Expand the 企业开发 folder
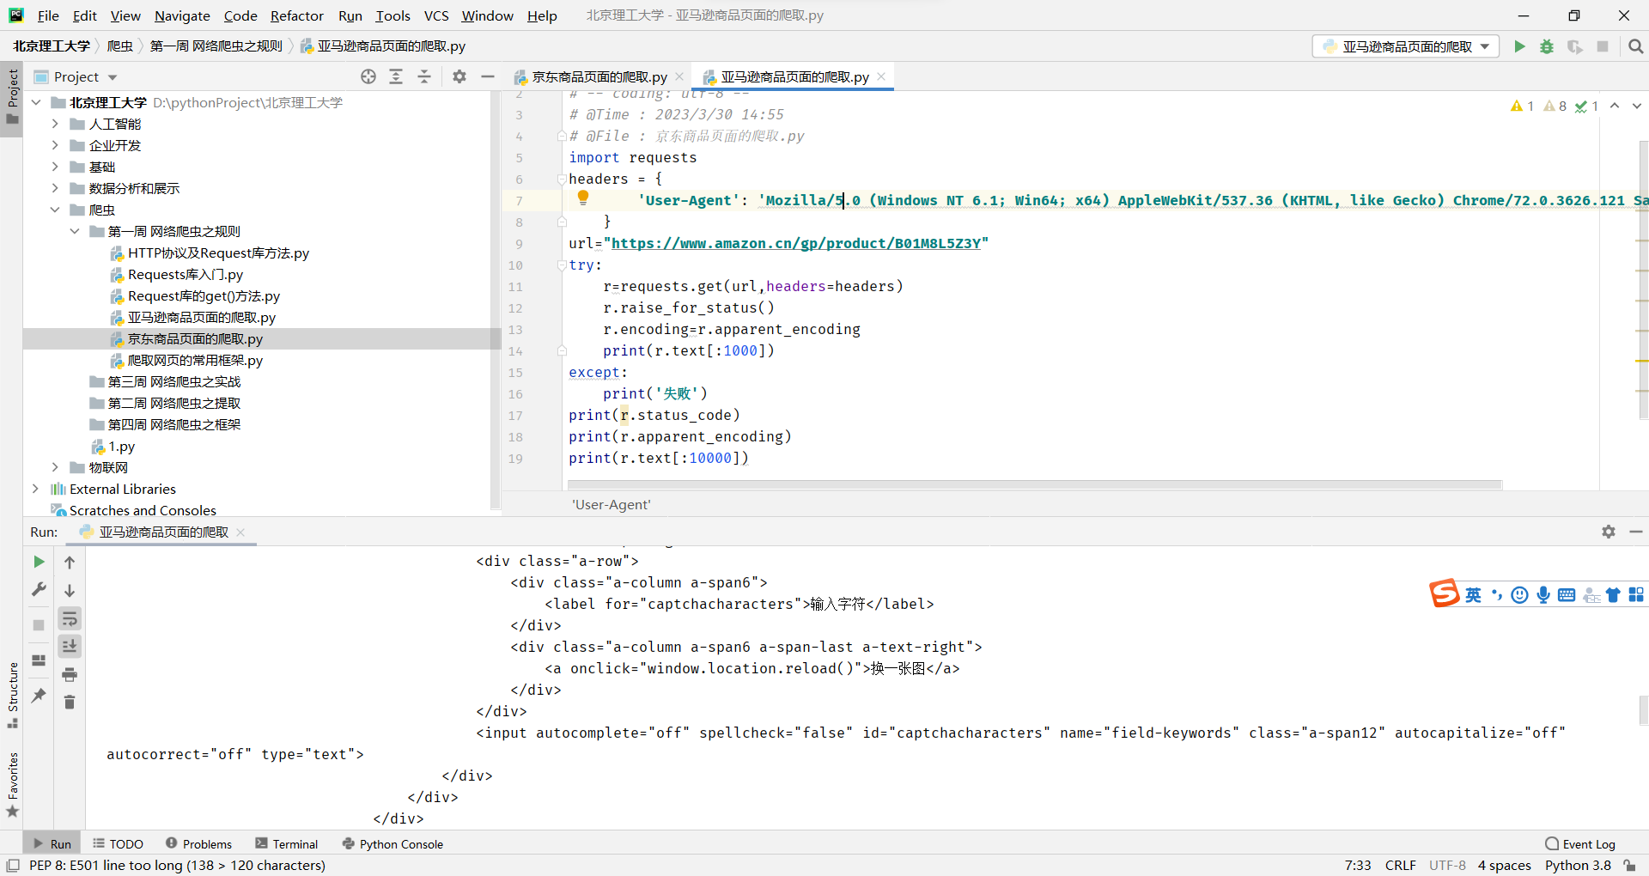The image size is (1649, 876). tap(55, 145)
